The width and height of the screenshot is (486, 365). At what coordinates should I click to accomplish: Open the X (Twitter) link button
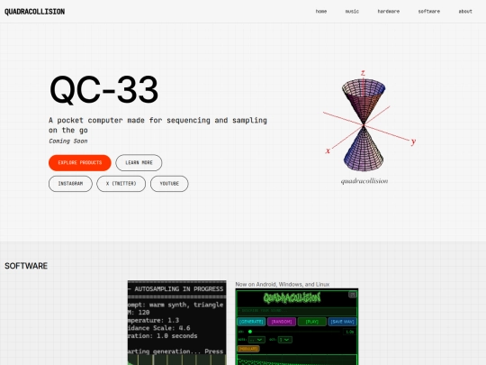click(121, 184)
